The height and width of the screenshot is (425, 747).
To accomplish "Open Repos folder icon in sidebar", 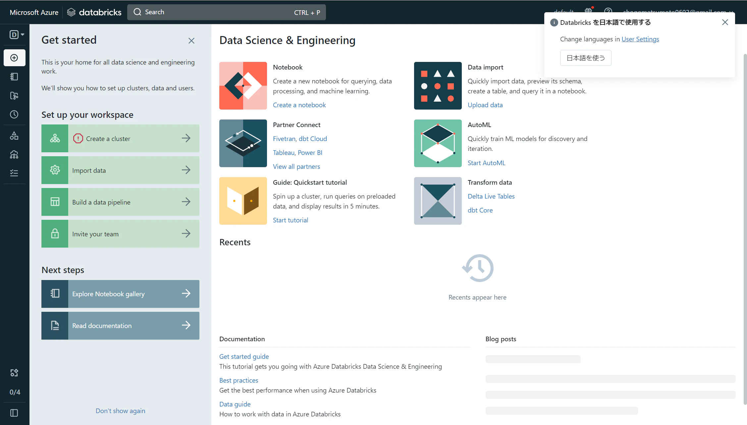I will pos(14,96).
